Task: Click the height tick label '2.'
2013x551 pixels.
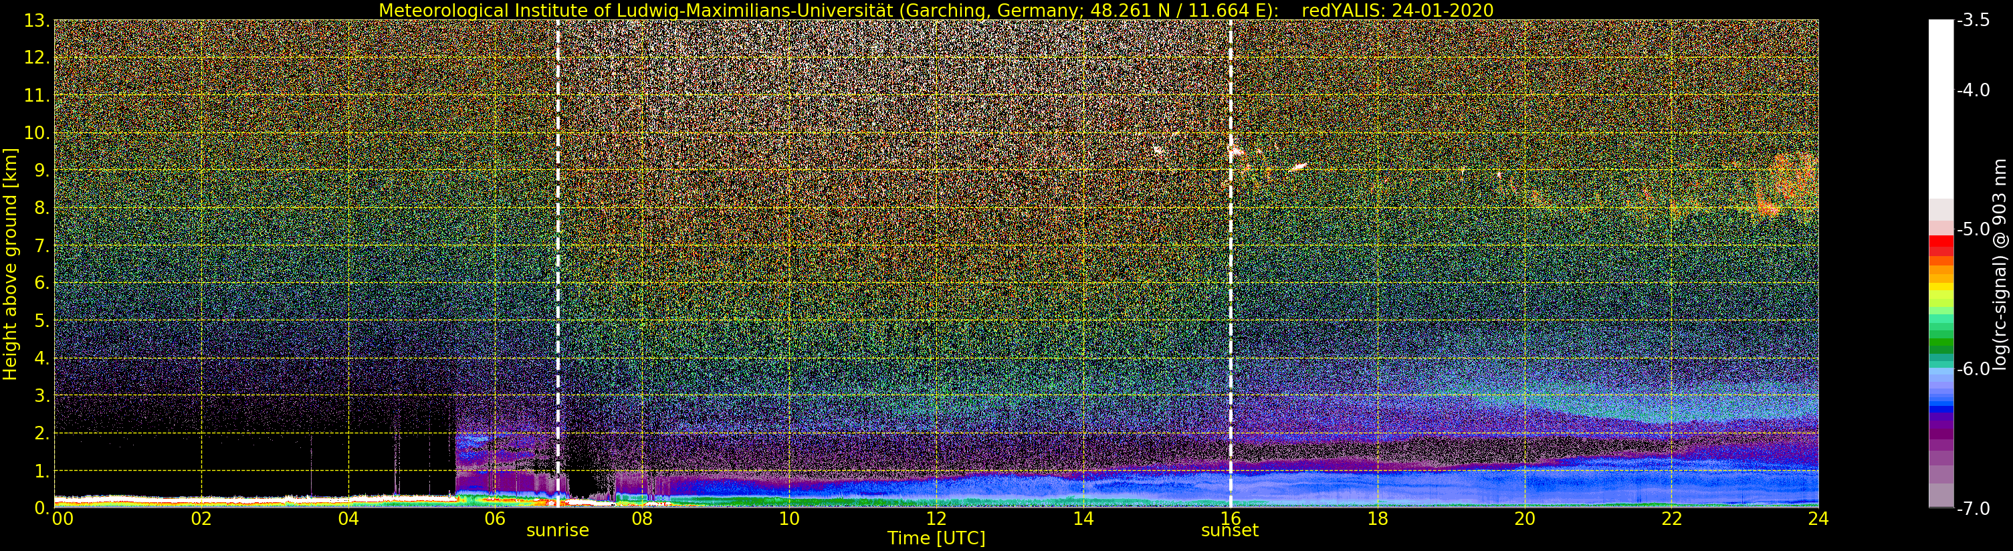Action: point(41,433)
